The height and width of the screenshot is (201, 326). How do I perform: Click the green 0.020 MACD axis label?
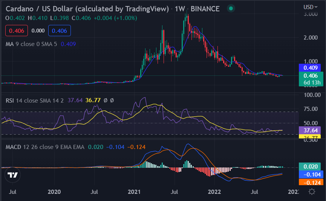point(310,166)
